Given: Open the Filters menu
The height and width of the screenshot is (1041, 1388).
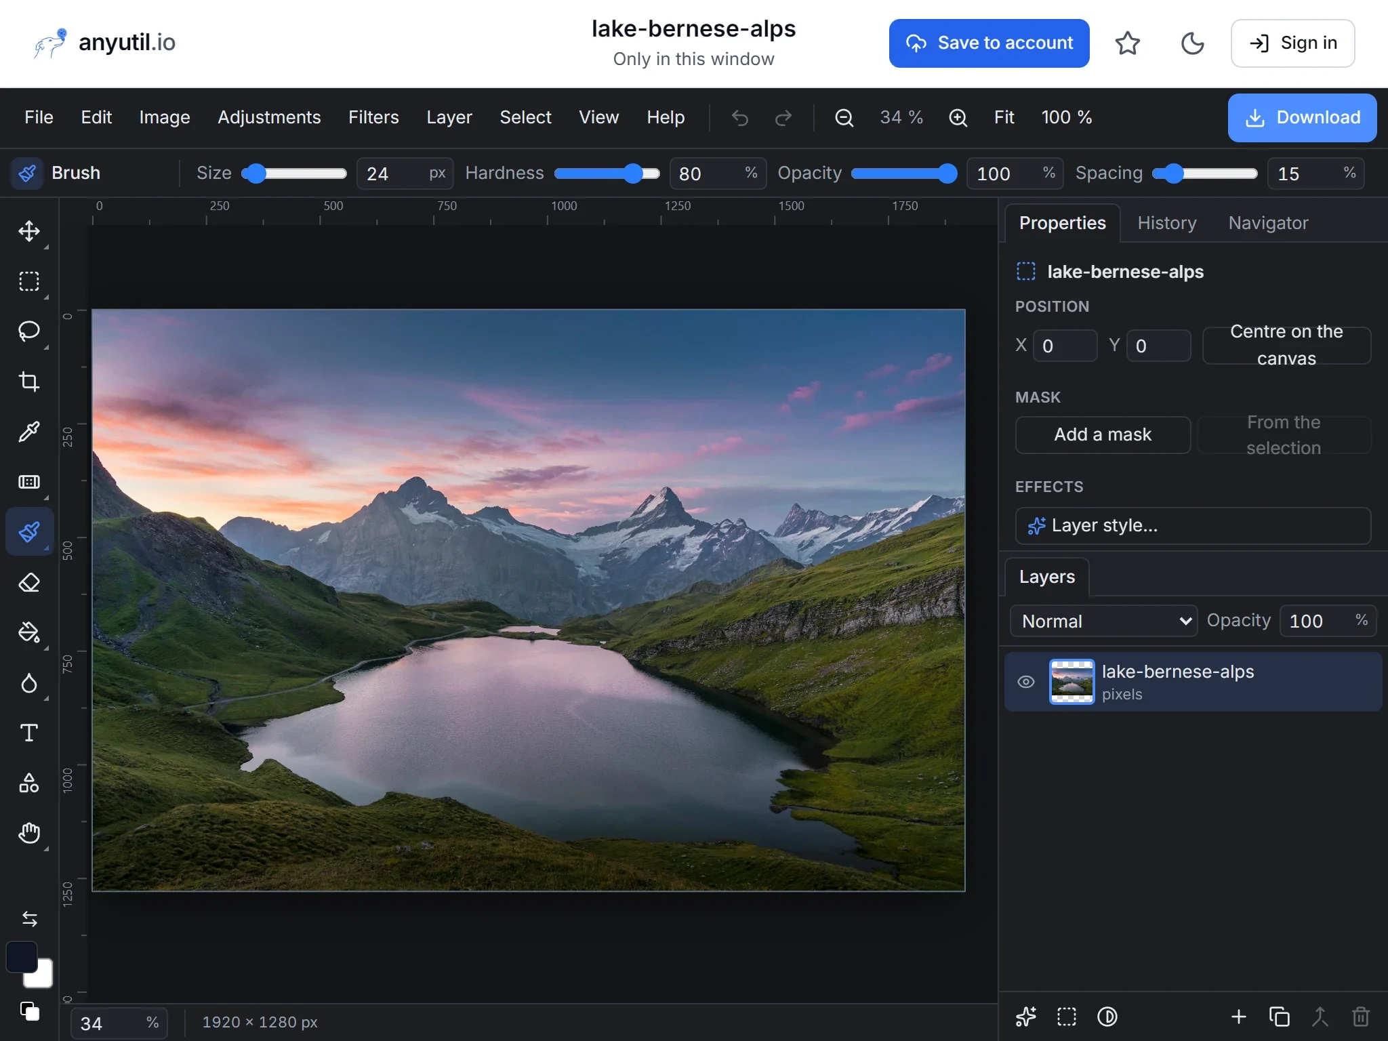Looking at the screenshot, I should click(x=373, y=118).
